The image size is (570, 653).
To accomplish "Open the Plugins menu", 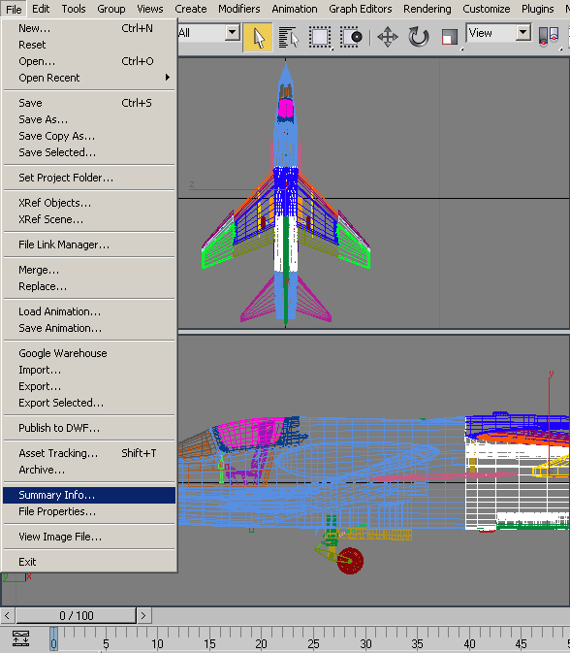I will (538, 9).
